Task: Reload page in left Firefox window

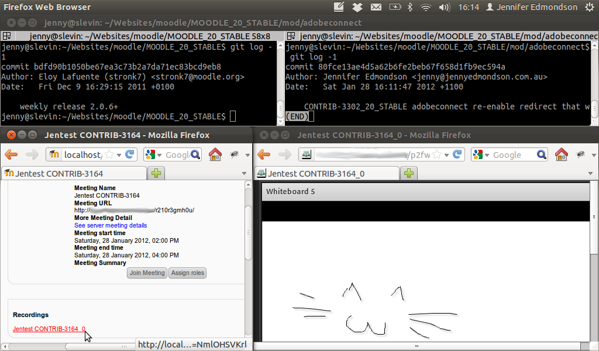Action: pyautogui.click(x=130, y=154)
